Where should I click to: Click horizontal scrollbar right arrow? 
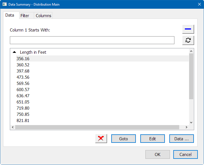point(186,127)
